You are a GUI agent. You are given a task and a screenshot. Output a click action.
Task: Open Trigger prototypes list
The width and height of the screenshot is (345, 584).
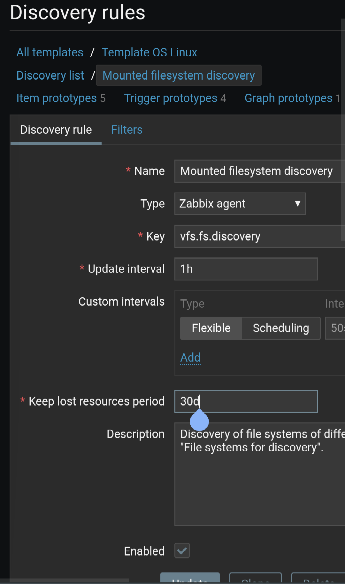[171, 98]
